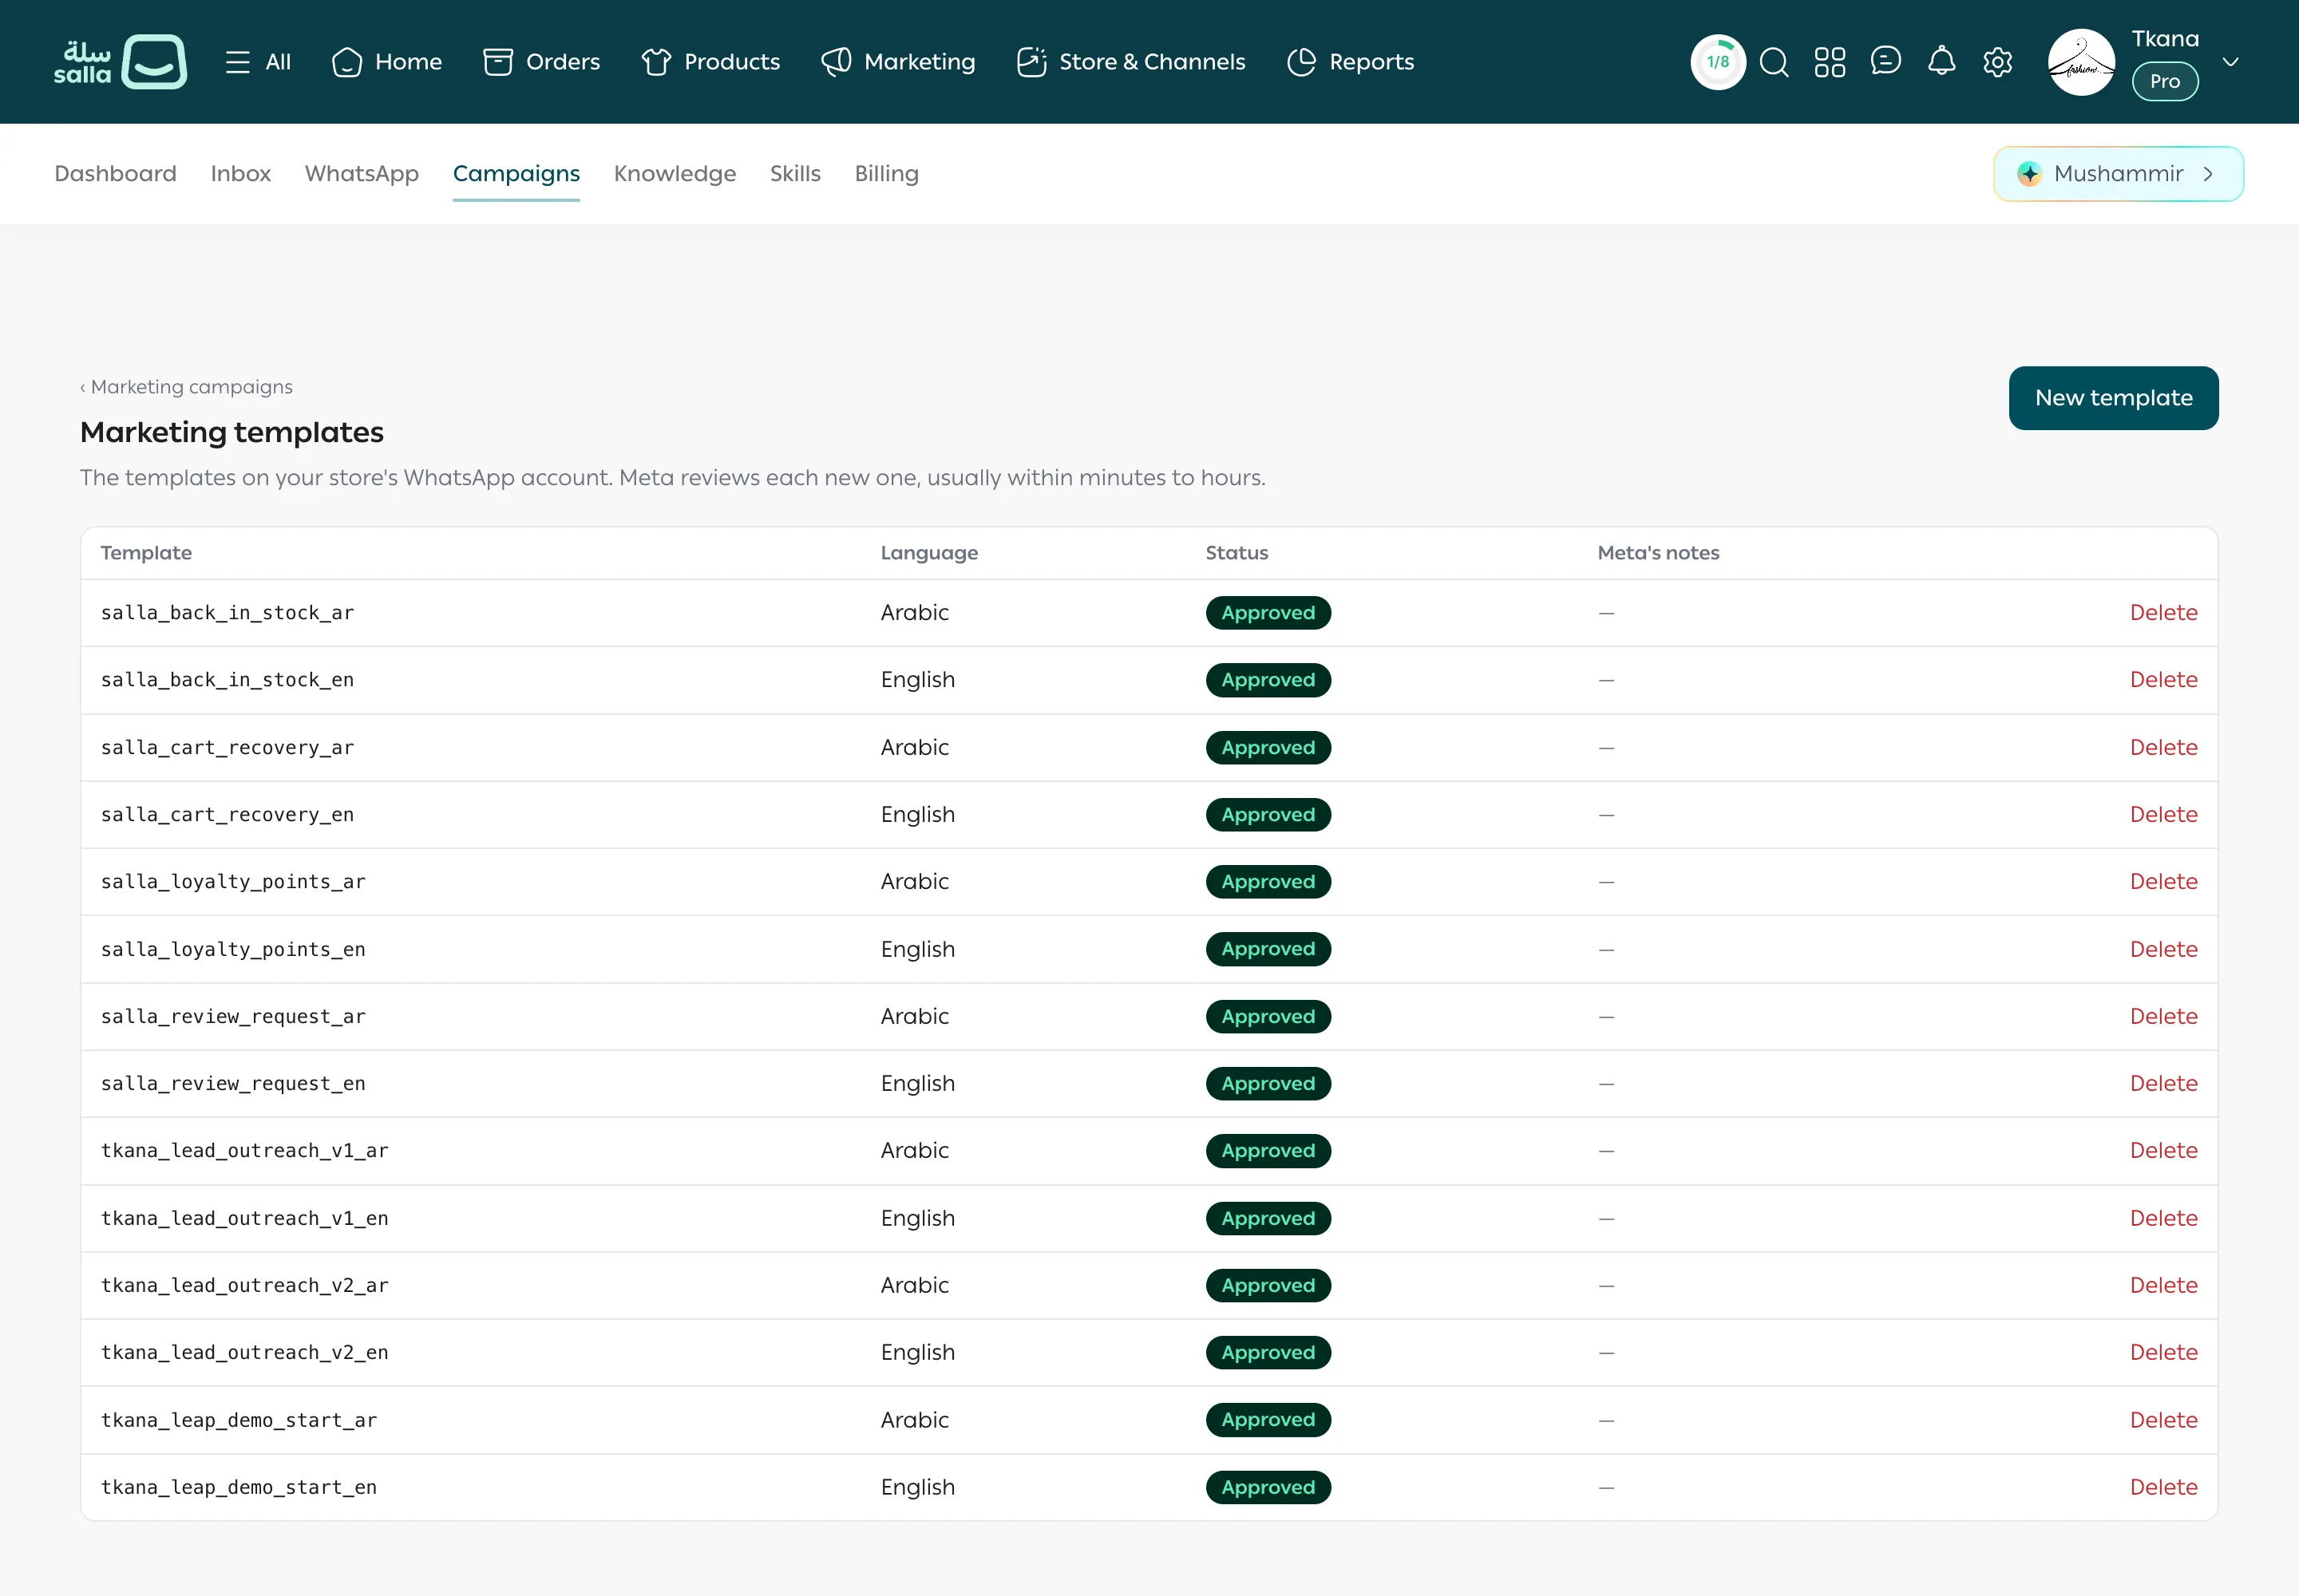The width and height of the screenshot is (2299, 1596).
Task: Select the Campaigns tab
Action: (516, 174)
